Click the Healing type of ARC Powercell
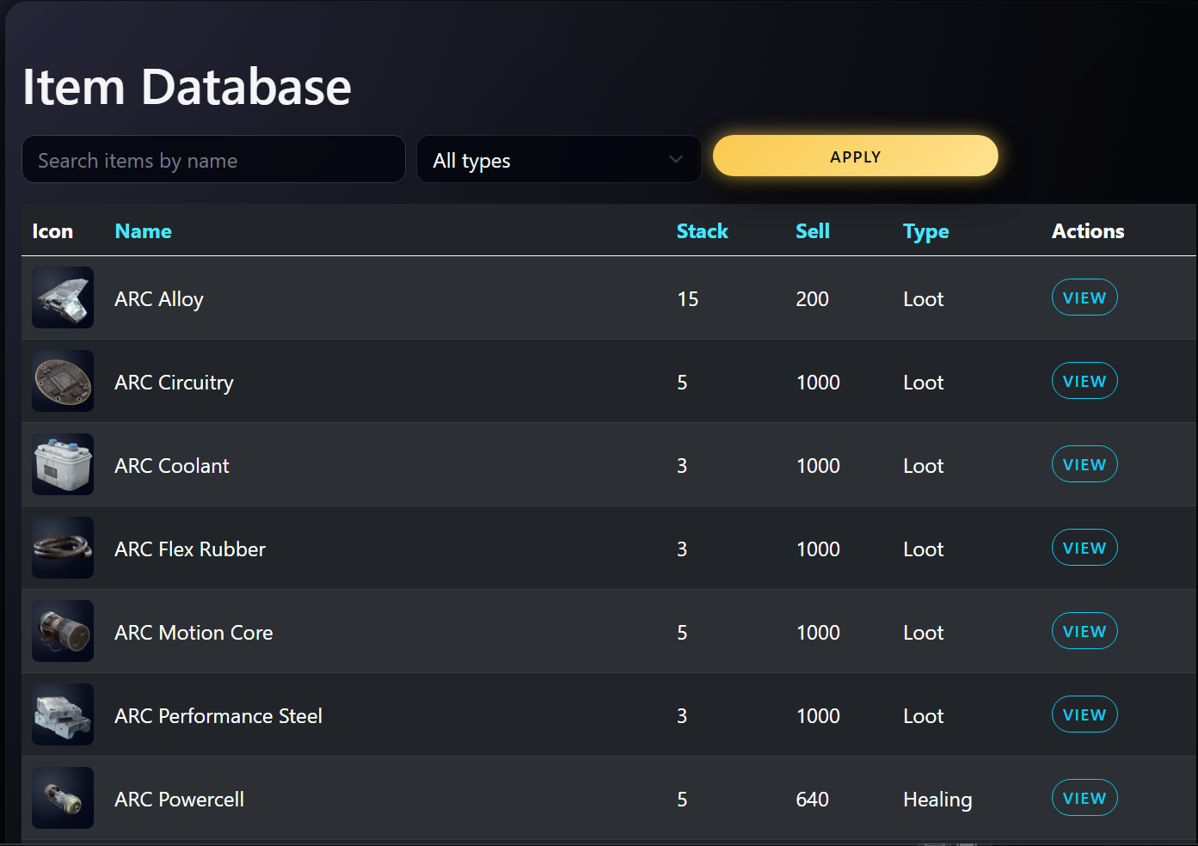 pos(937,800)
